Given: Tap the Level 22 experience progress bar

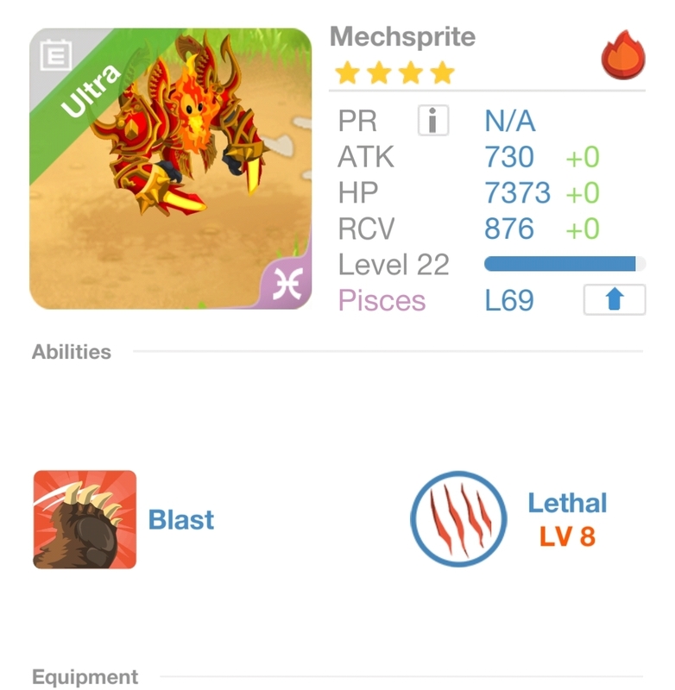Looking at the screenshot, I should tap(565, 264).
